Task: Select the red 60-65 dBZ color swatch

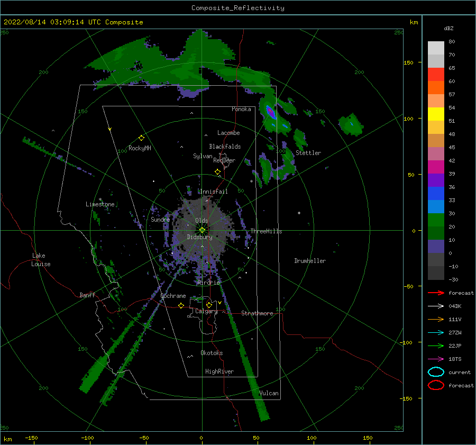Action: (436, 75)
